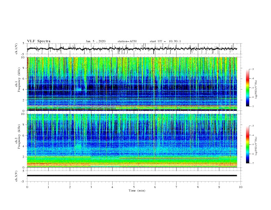Screen dimensions: 271x210
Task: Click the start UT 10:30:1 text
Action: (165, 41)
